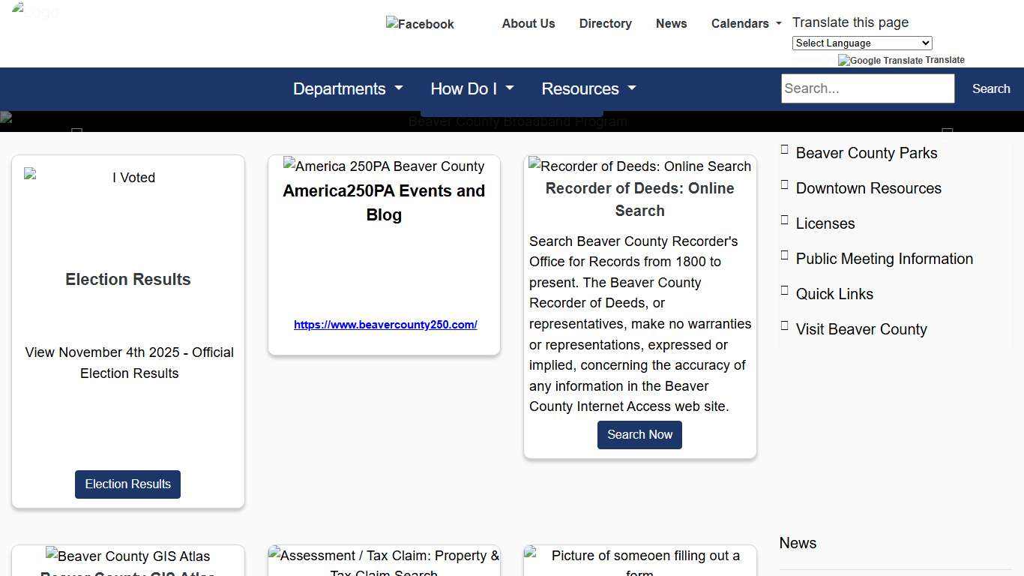Expand the Resources menu

pos(588,88)
